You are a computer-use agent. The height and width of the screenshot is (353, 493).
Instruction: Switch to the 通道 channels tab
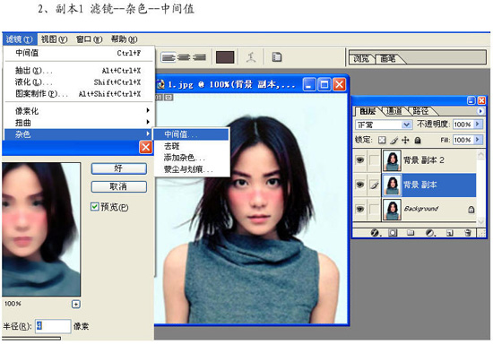(394, 111)
